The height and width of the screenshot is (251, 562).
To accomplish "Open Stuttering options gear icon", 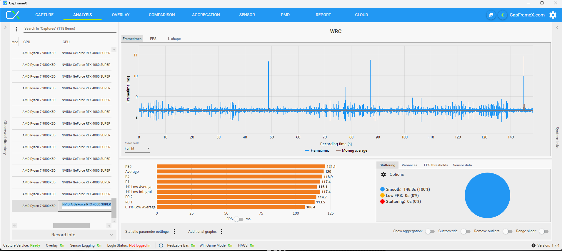I will tap(383, 175).
